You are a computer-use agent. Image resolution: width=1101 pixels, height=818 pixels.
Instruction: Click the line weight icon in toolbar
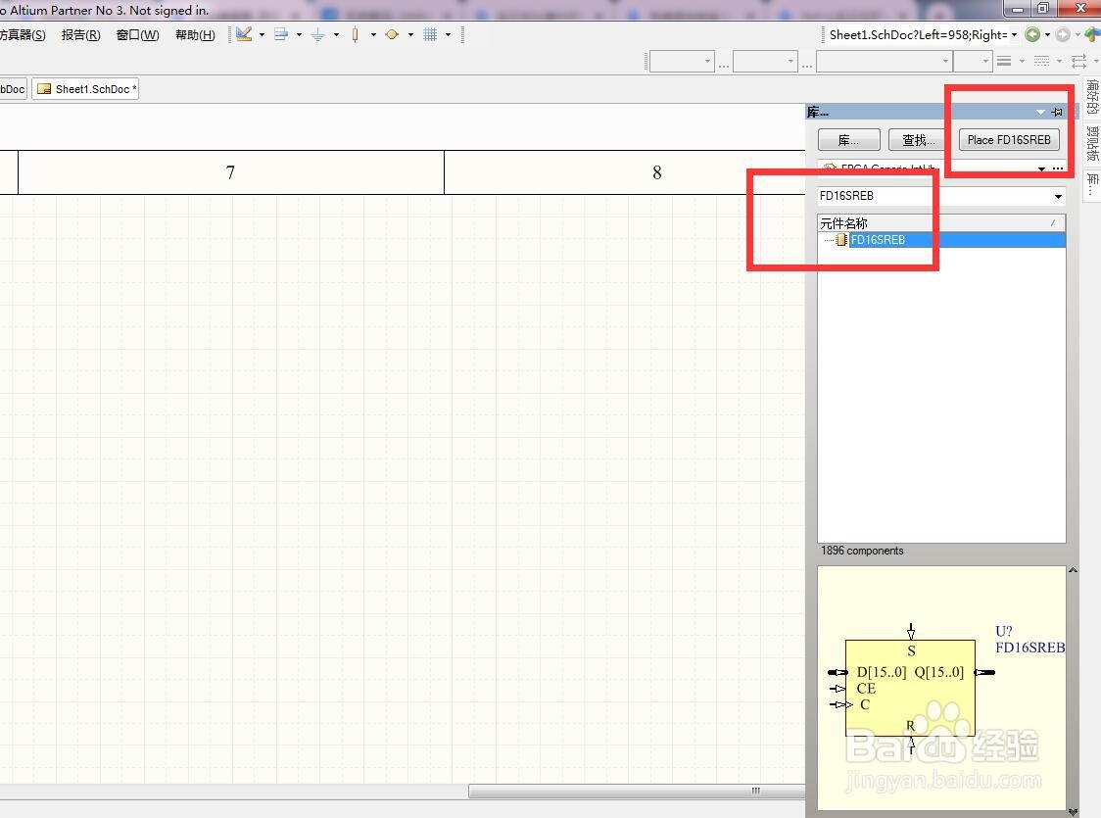click(1005, 62)
